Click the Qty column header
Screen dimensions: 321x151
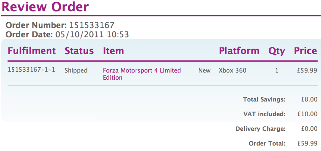point(277,51)
